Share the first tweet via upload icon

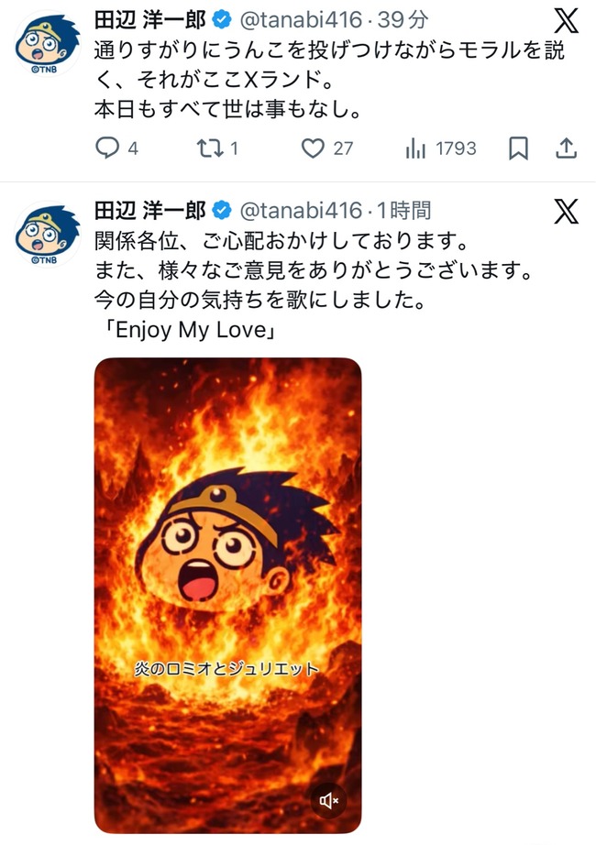[x=567, y=148]
